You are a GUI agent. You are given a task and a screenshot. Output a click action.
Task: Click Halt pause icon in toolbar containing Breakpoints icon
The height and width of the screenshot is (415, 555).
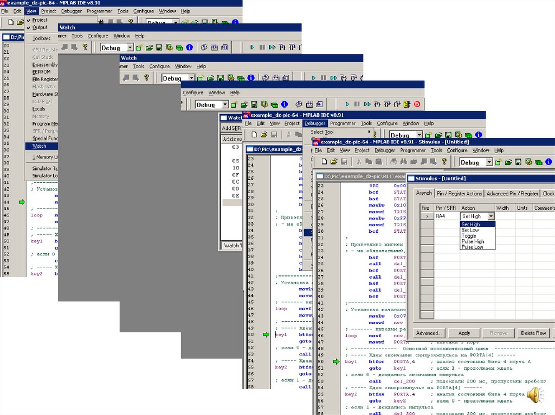click(x=357, y=104)
